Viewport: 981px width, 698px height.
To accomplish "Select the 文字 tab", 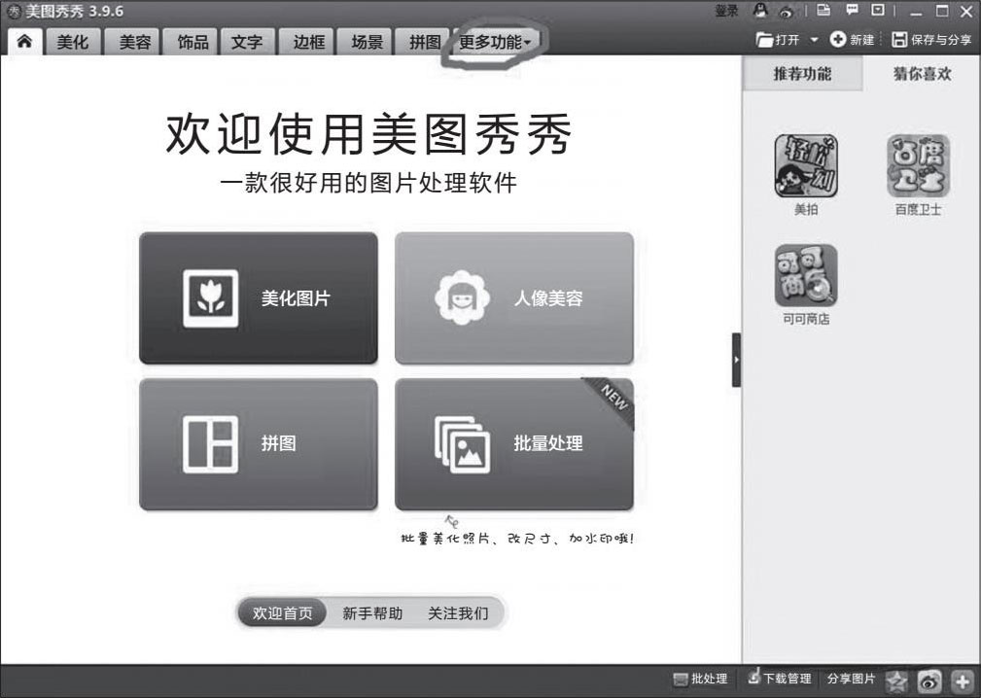I will coord(247,42).
